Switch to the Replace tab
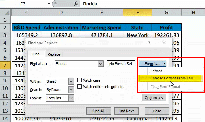Screen dimensions: 205x122 tap(54, 54)
